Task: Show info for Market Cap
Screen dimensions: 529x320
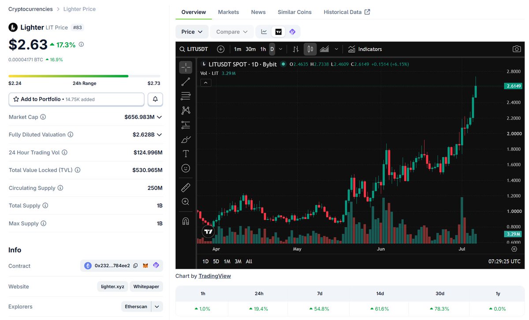Action: (43, 117)
